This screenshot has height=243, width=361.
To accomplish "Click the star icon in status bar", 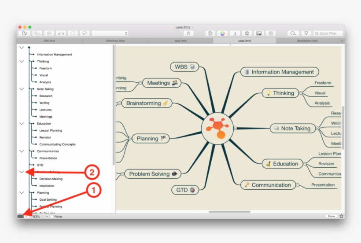I will (x=342, y=216).
